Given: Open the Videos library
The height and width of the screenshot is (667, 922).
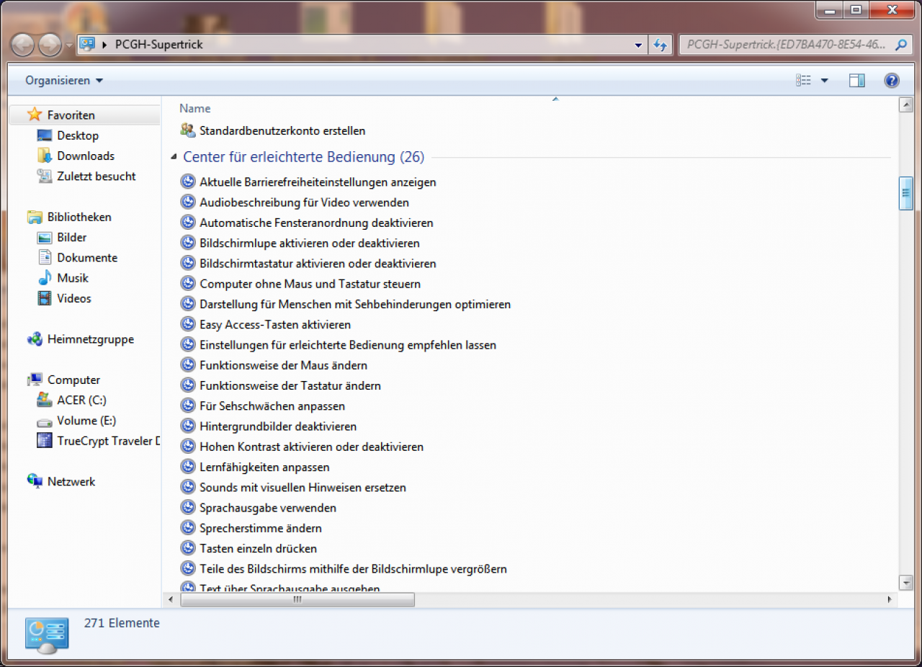Looking at the screenshot, I should click(x=74, y=298).
